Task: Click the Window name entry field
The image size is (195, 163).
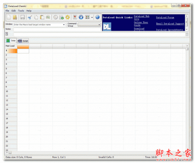Action: [x=38, y=25]
